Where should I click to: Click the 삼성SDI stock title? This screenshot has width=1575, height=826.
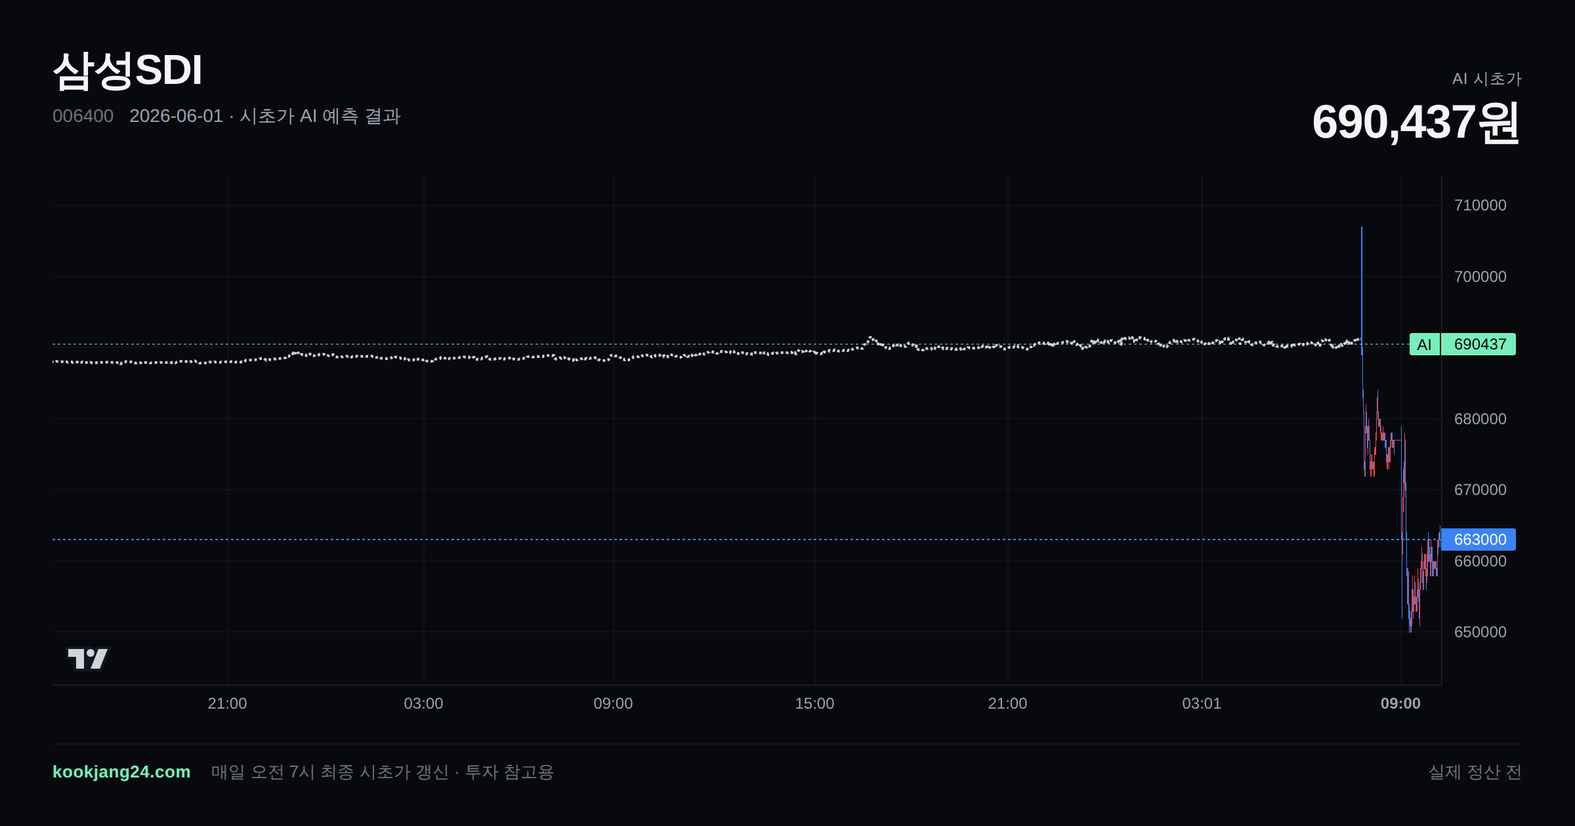click(127, 70)
